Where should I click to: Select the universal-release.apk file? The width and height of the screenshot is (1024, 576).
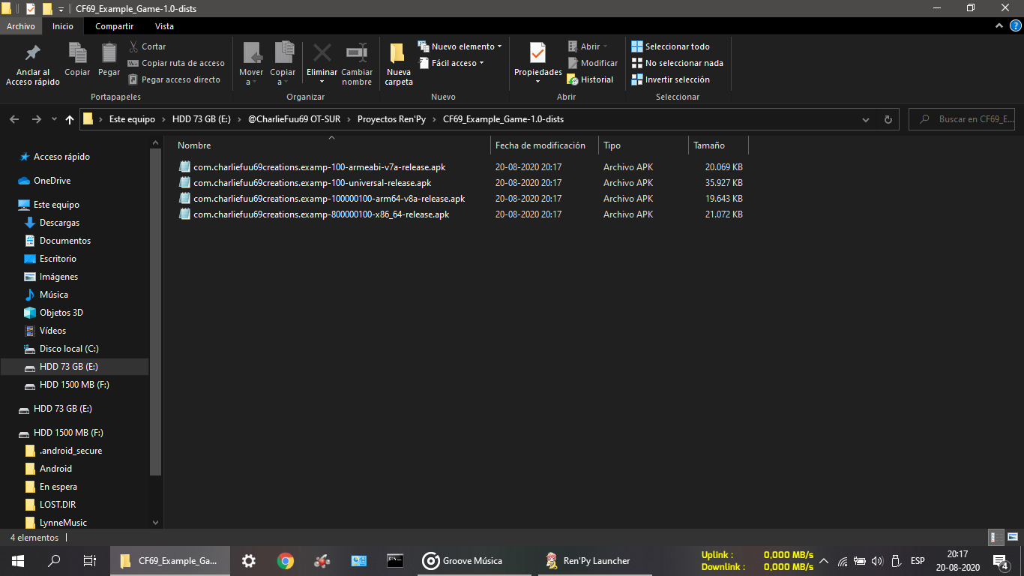[312, 183]
